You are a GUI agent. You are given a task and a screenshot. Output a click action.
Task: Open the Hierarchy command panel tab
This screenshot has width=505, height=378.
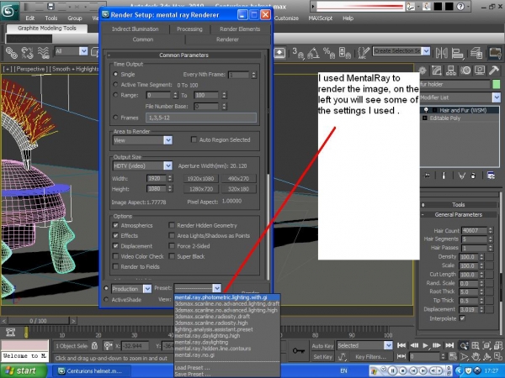pos(451,71)
